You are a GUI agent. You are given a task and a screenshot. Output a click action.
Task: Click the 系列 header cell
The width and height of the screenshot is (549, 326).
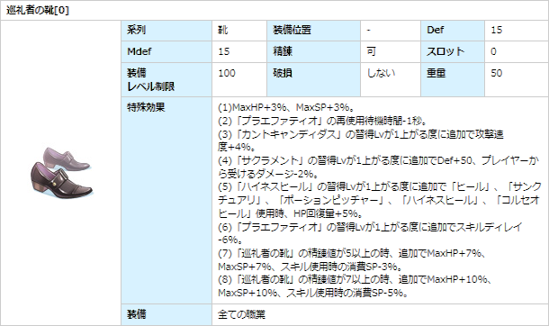point(166,30)
